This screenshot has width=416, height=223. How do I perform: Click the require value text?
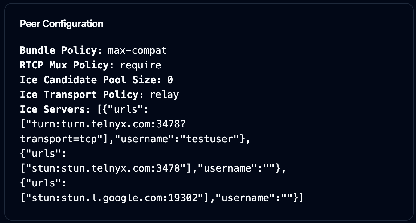coord(140,65)
